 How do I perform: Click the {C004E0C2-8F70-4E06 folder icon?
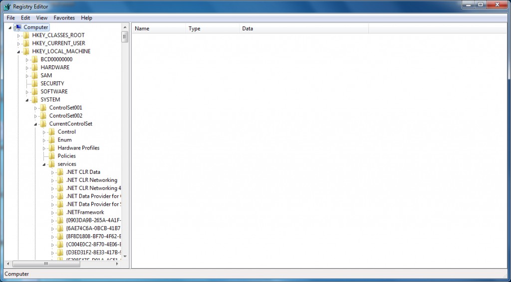point(60,245)
